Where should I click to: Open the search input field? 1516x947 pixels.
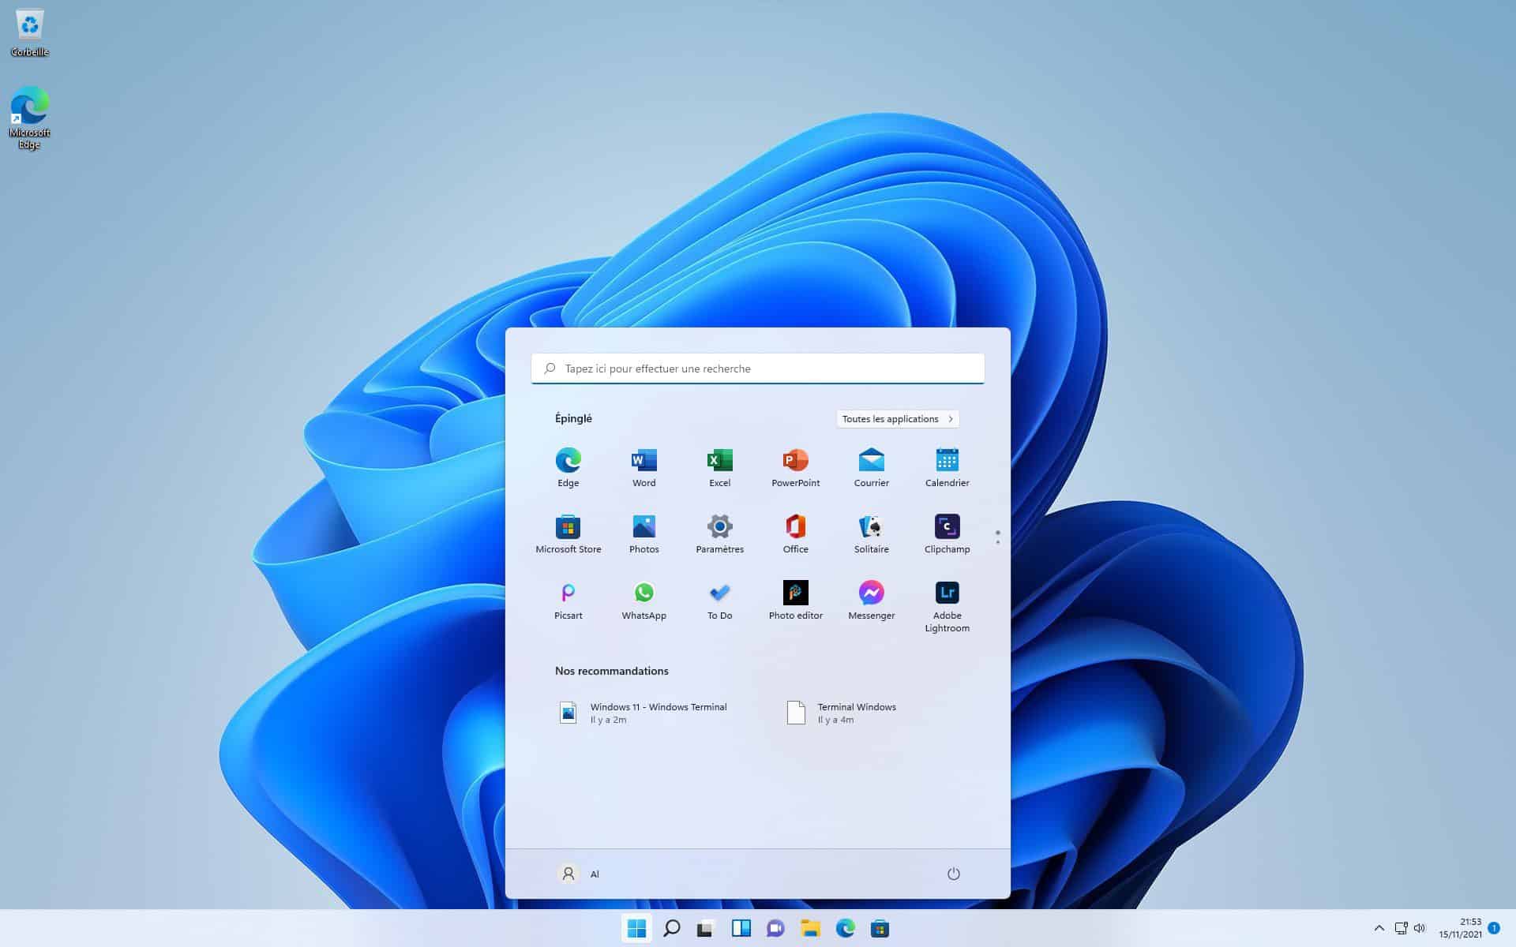coord(757,368)
